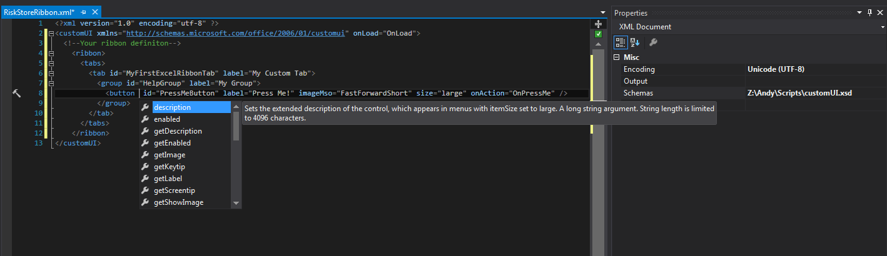Click the quick actions hammer icon in margin
The height and width of the screenshot is (256, 887).
pos(17,93)
